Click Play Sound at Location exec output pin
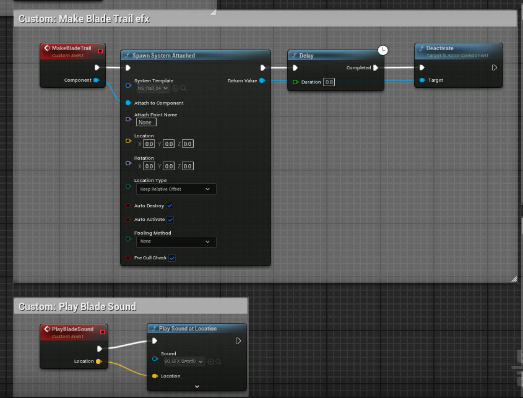The image size is (523, 398). coord(238,340)
